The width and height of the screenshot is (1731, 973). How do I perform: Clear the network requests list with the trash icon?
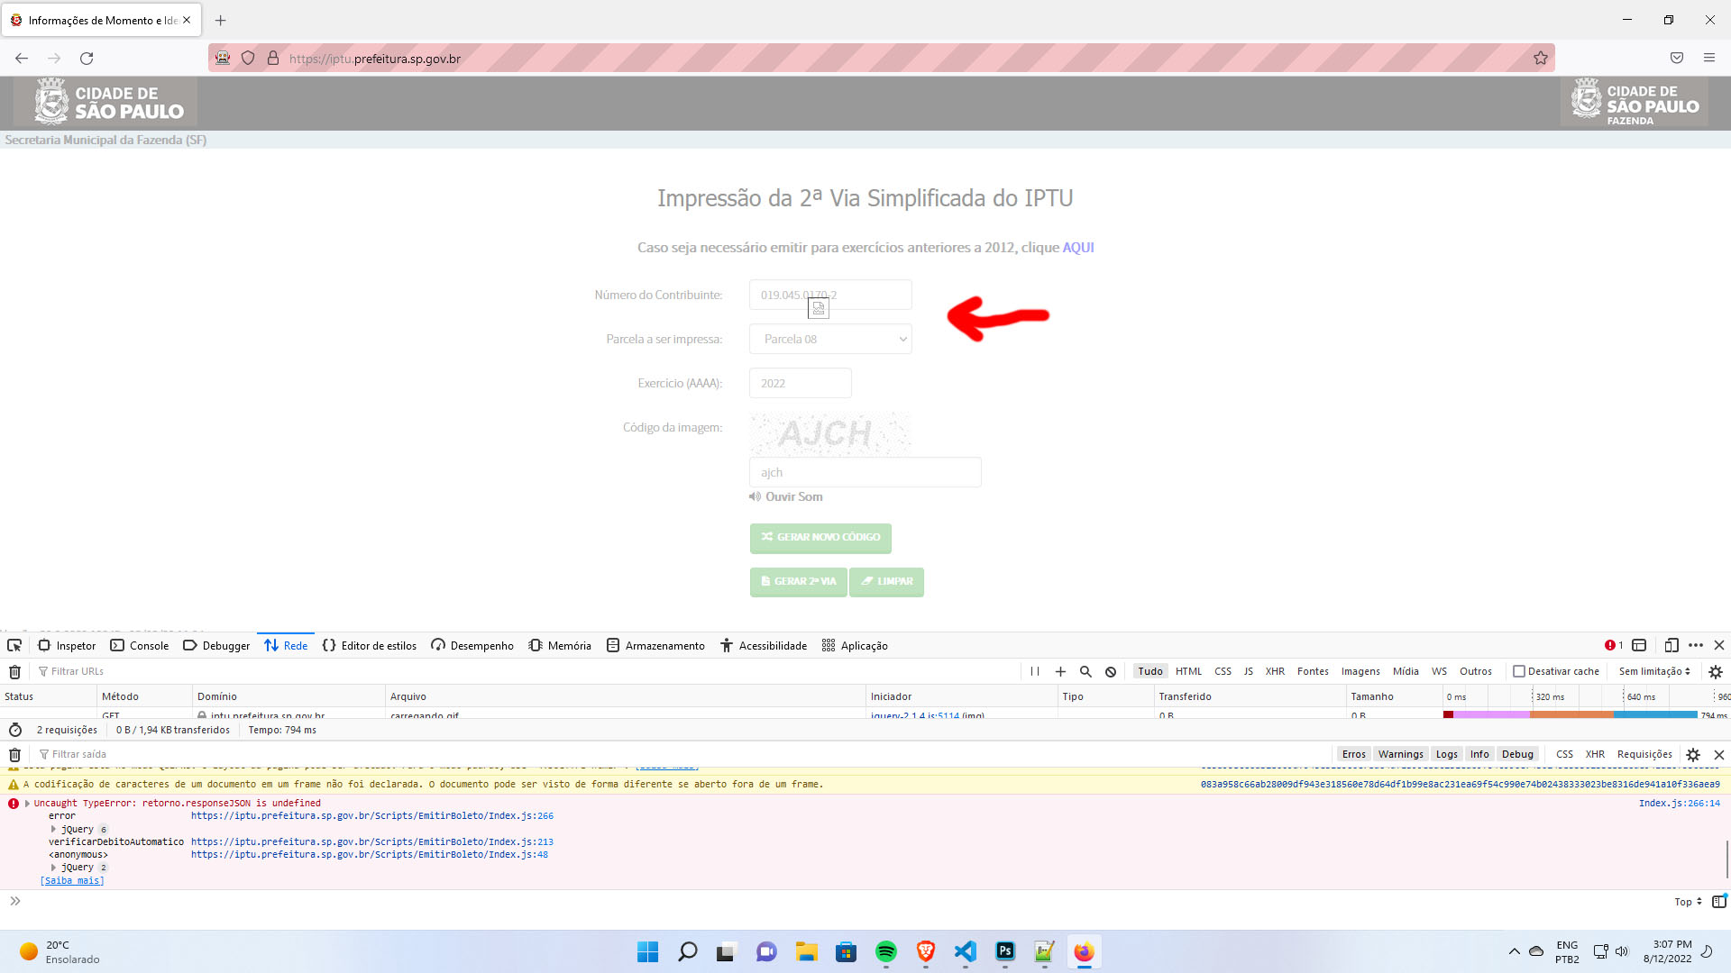pyautogui.click(x=14, y=671)
